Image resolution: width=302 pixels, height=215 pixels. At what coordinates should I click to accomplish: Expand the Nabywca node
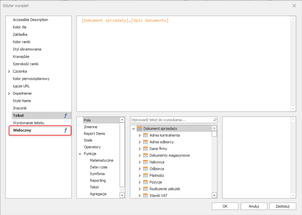pyautogui.click(x=140, y=162)
